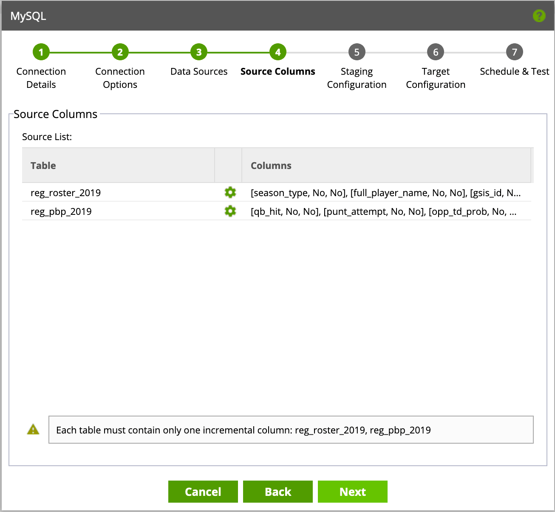The height and width of the screenshot is (512, 555).
Task: Go to step 2 circle
Action: pos(120,52)
